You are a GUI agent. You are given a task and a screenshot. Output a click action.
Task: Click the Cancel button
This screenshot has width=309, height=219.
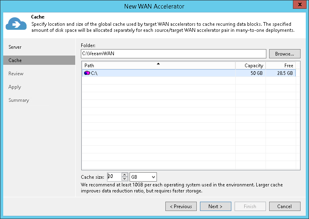point(285,207)
